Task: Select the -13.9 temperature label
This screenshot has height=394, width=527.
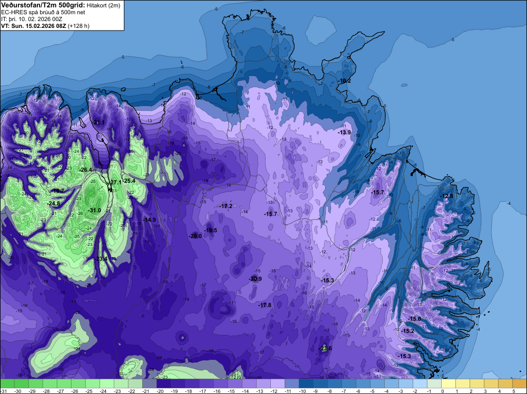Action: click(345, 132)
